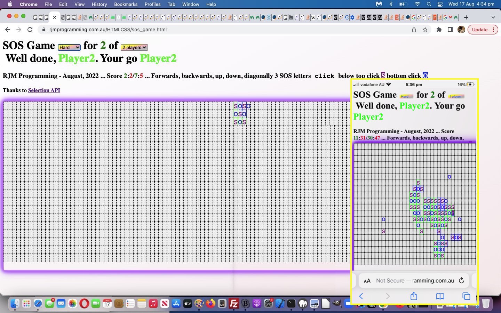Open the Share page icon in address bar

[x=414, y=30]
